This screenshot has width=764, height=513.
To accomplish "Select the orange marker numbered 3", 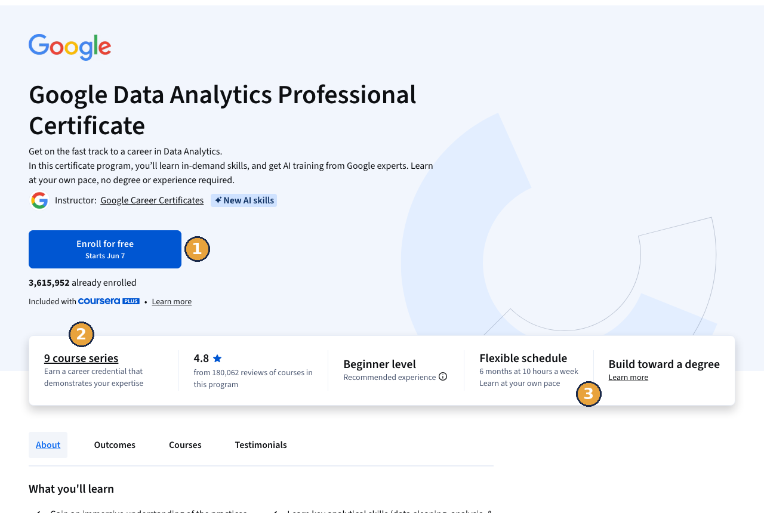I will 589,394.
